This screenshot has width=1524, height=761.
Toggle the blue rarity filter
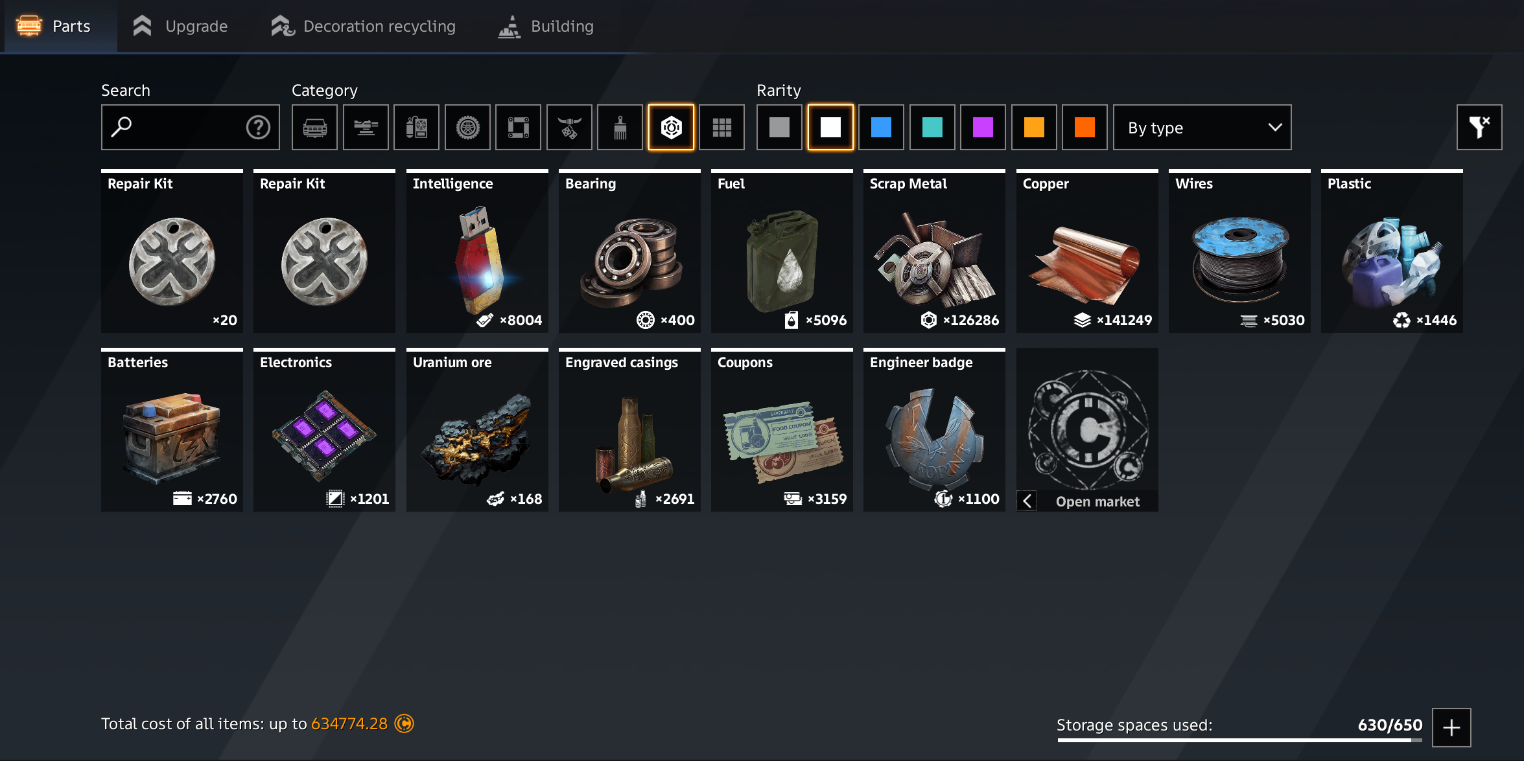[x=880, y=128]
